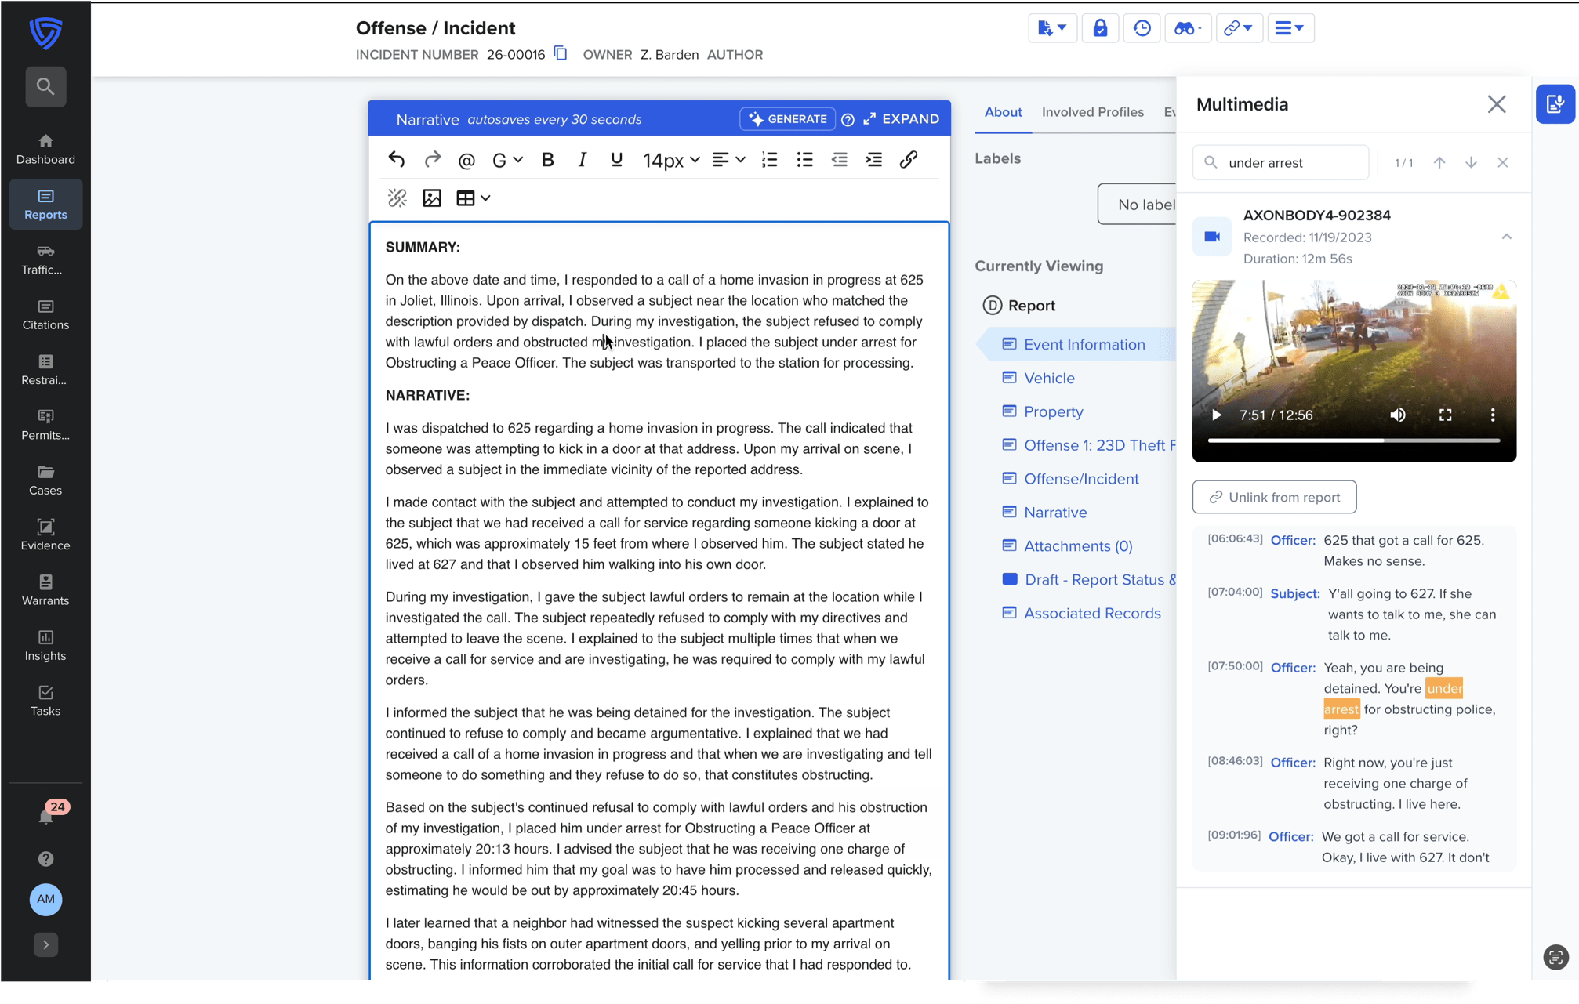The height and width of the screenshot is (1004, 1579).
Task: Mute the video volume
Action: coord(1398,415)
